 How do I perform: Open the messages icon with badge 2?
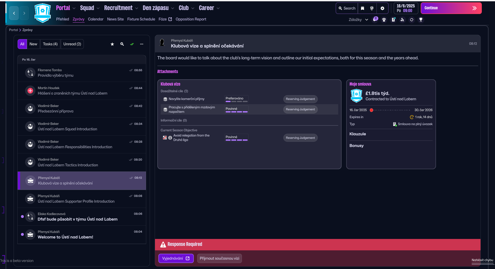[x=375, y=20]
